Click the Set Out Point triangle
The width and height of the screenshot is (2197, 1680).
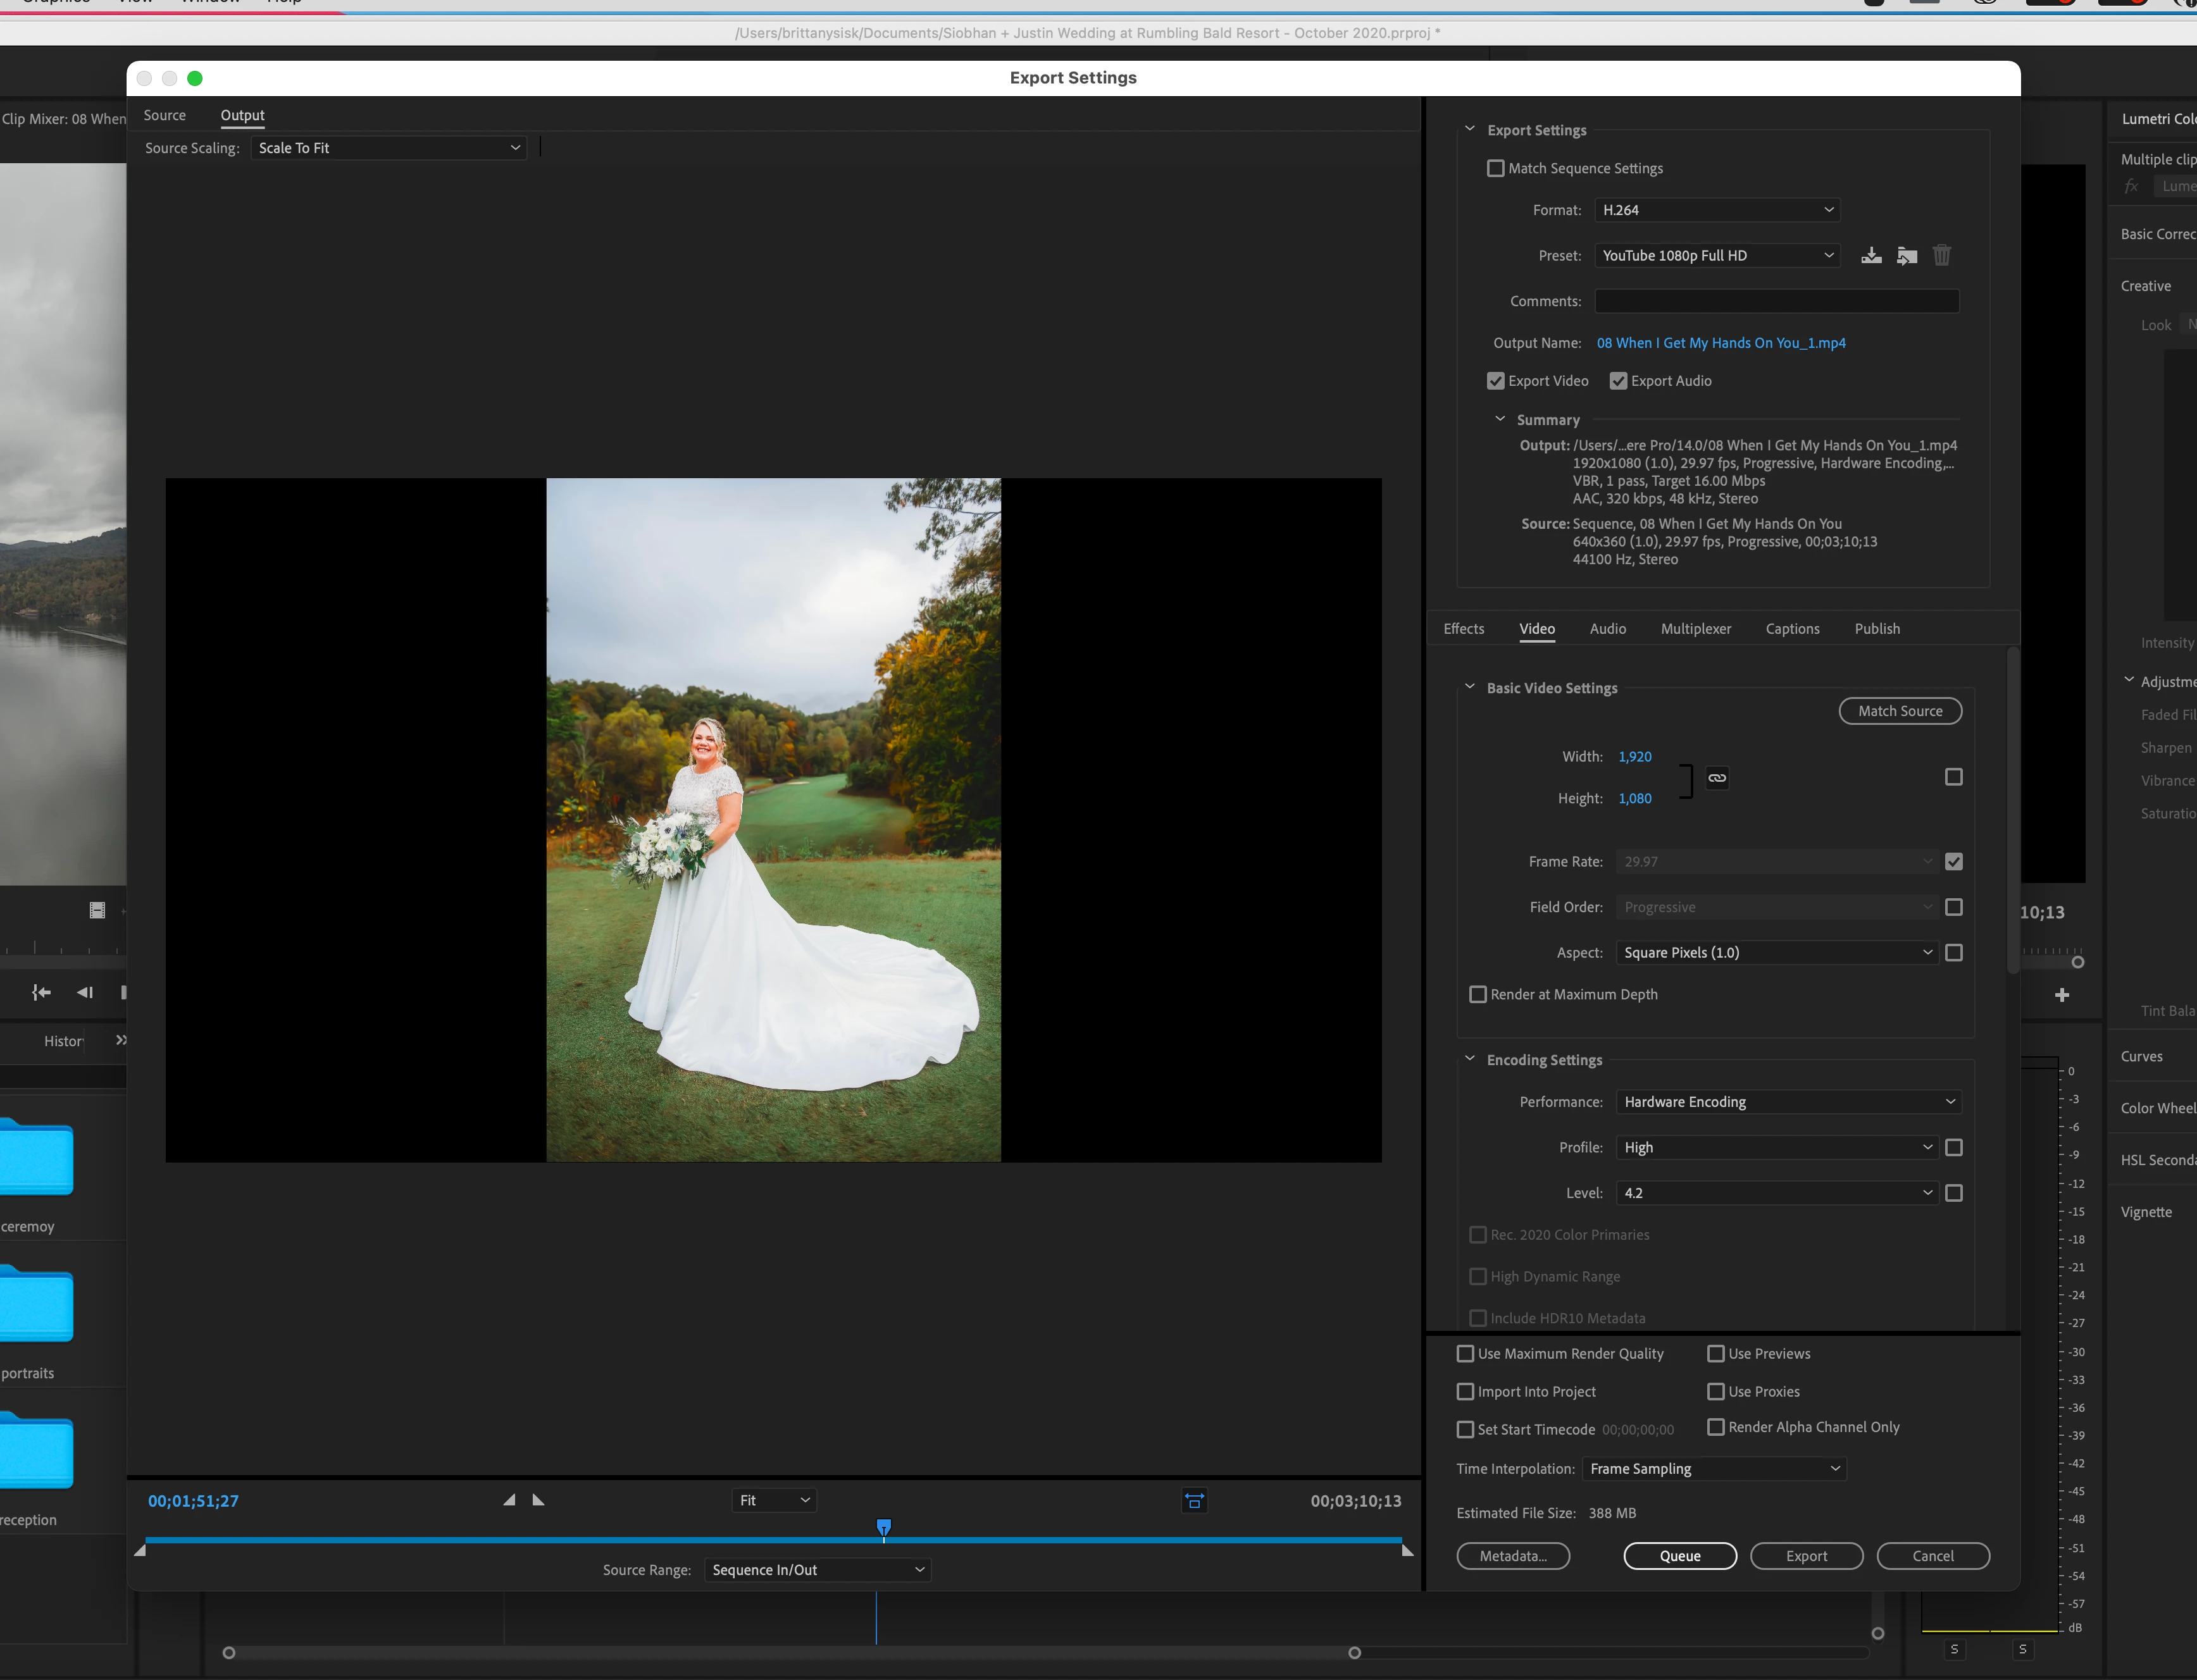tap(538, 1500)
